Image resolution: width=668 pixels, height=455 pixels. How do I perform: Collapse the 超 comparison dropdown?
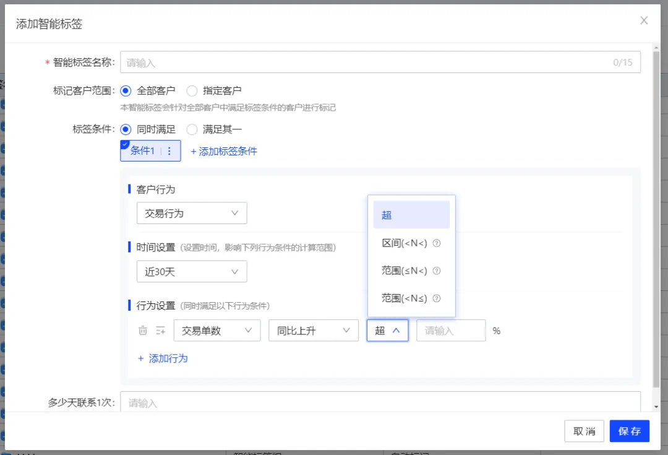387,331
